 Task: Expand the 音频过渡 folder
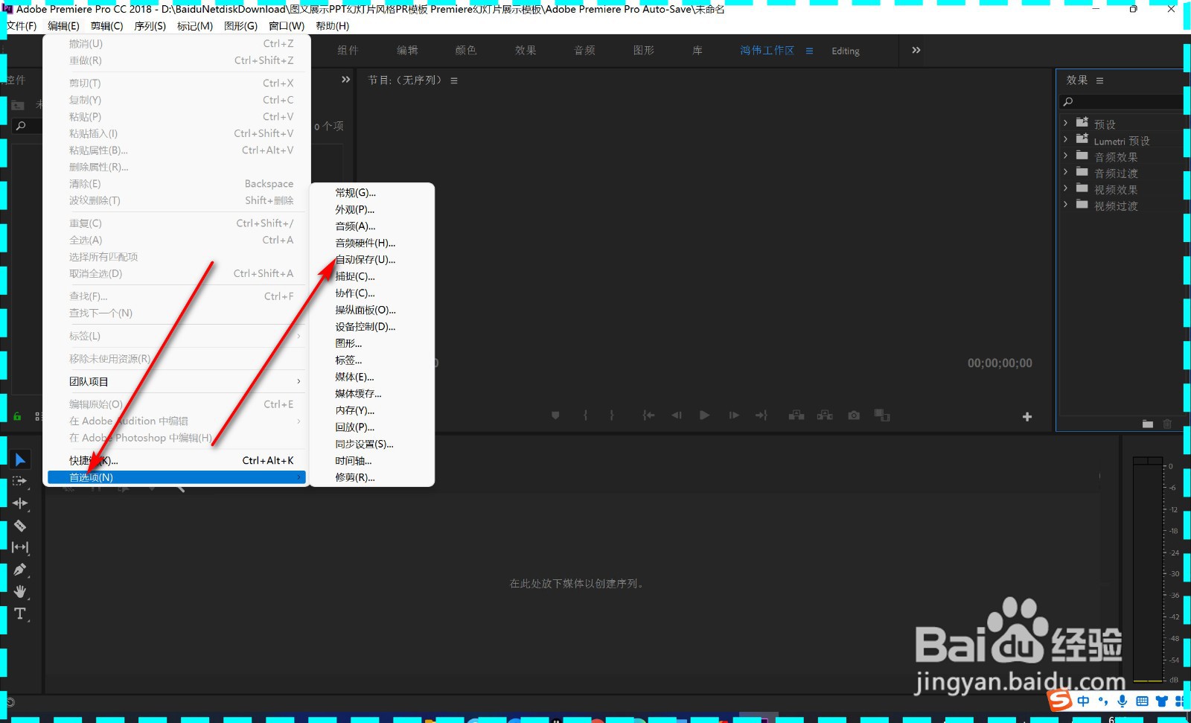[1065, 172]
